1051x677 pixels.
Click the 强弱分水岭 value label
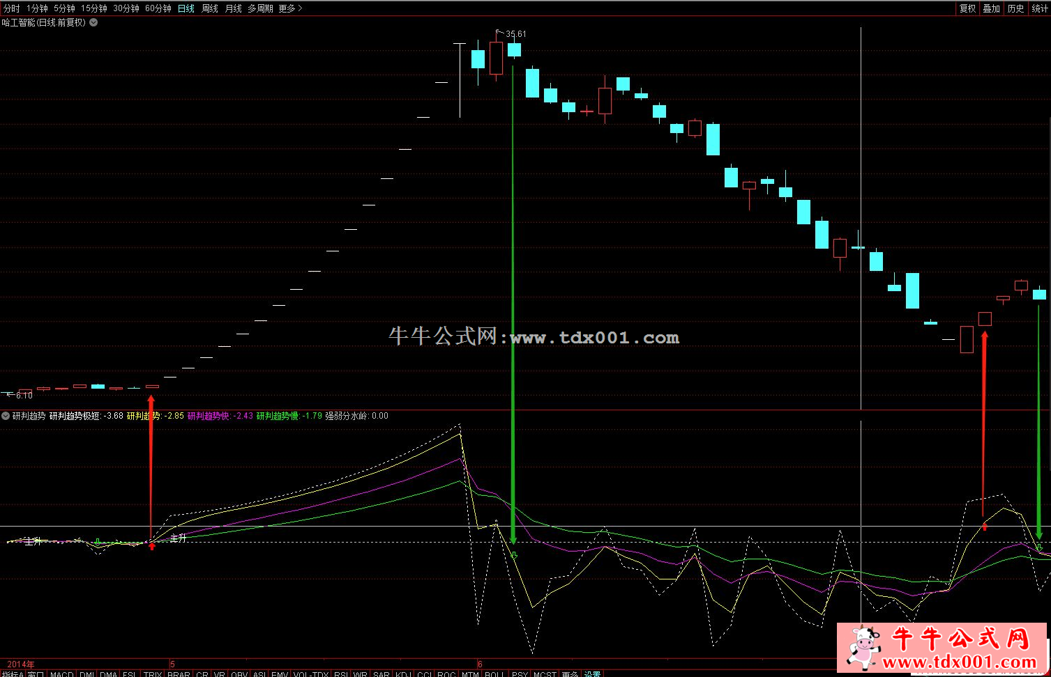click(x=356, y=416)
